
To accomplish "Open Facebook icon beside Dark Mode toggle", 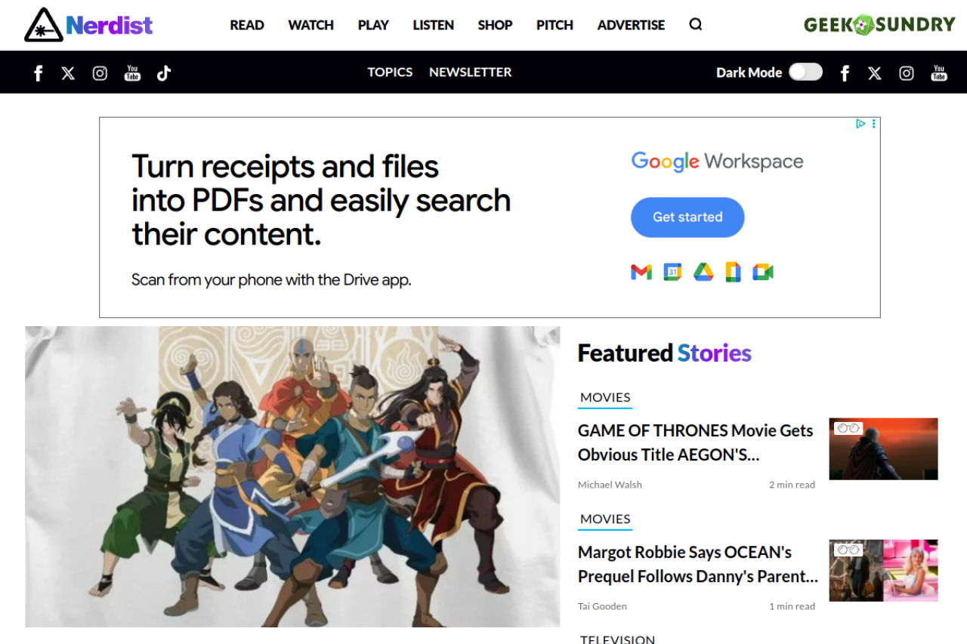I will pyautogui.click(x=845, y=72).
